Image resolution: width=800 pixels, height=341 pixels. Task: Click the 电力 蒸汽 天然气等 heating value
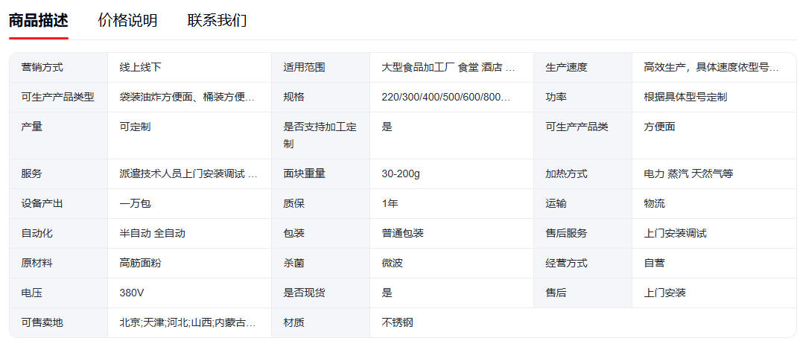click(688, 173)
